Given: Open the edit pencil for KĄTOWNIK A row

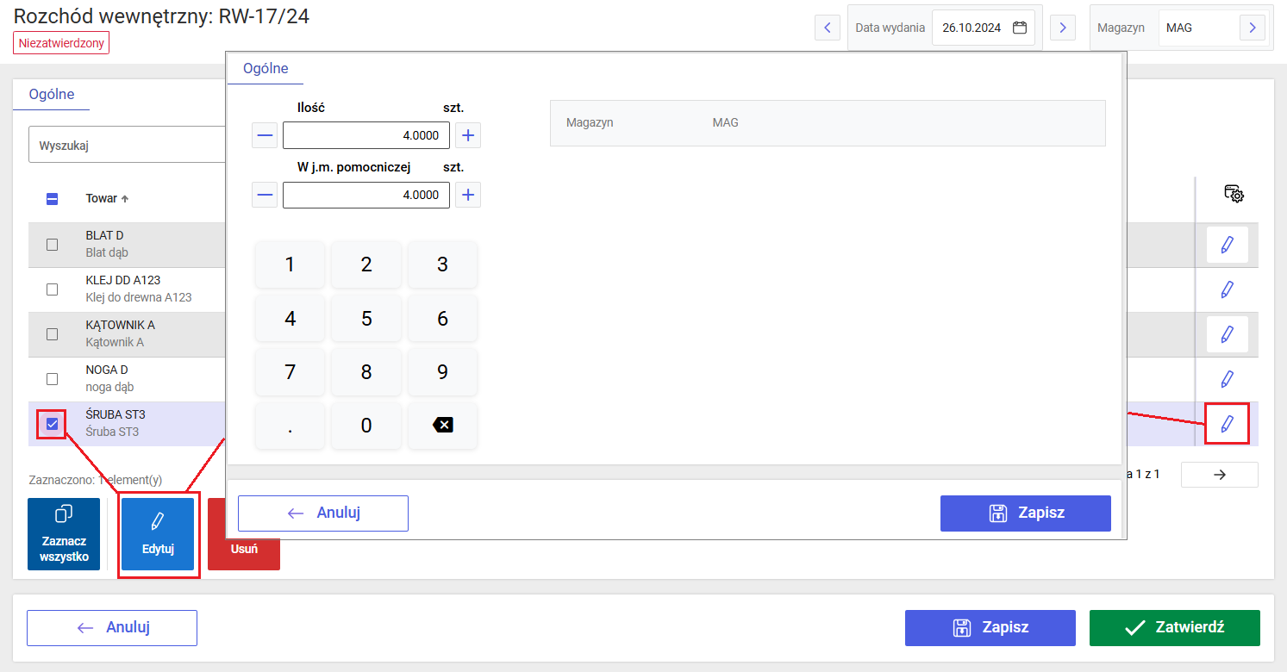Looking at the screenshot, I should [1228, 334].
